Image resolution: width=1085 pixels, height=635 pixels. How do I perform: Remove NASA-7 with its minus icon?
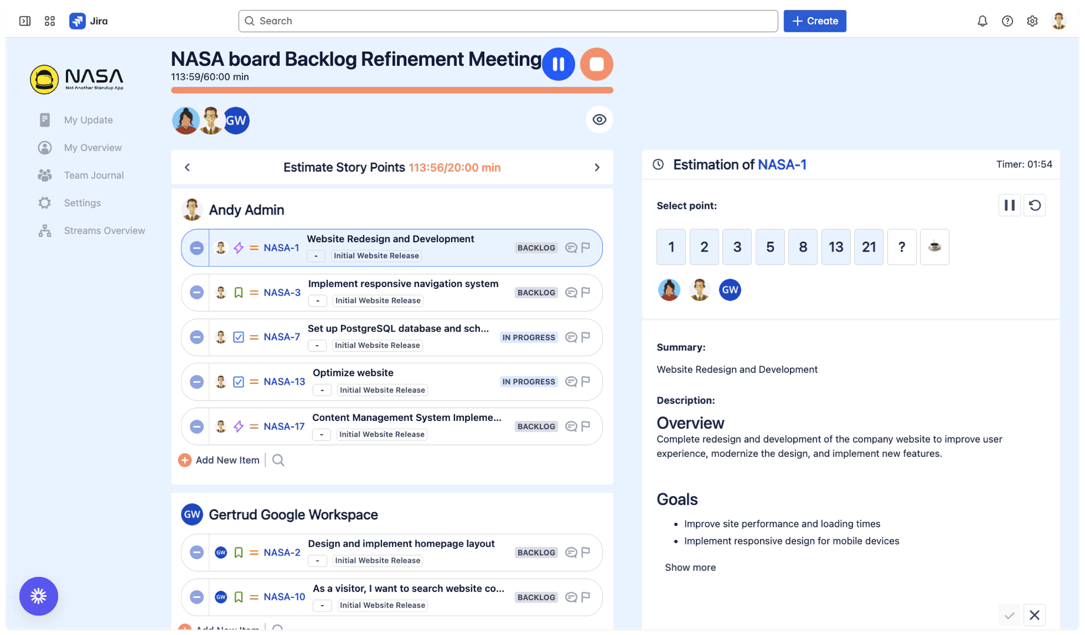(x=197, y=337)
